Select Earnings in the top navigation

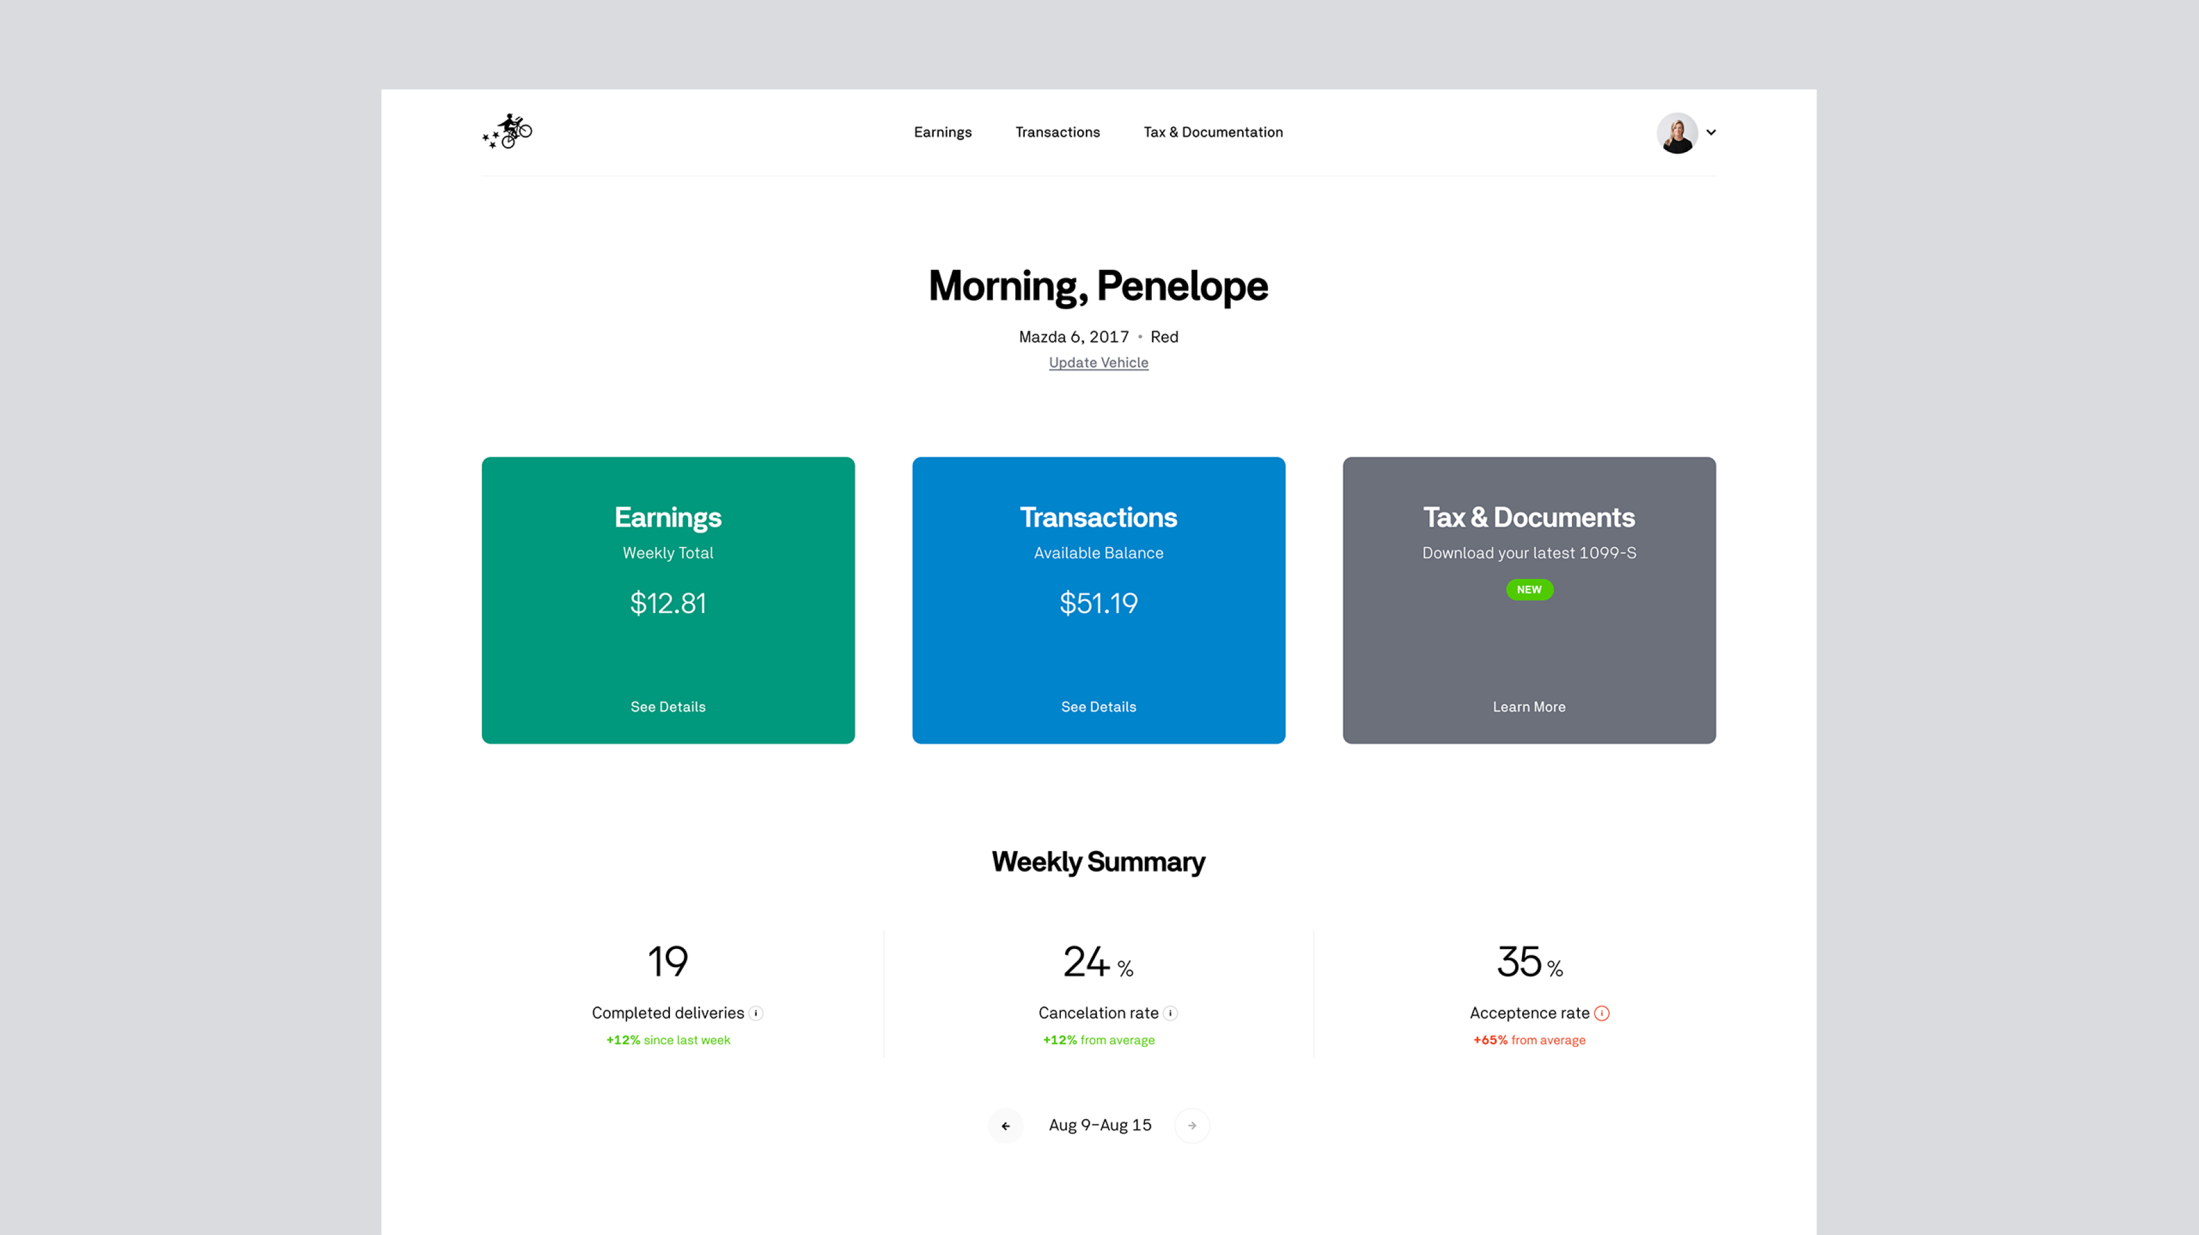tap(942, 131)
